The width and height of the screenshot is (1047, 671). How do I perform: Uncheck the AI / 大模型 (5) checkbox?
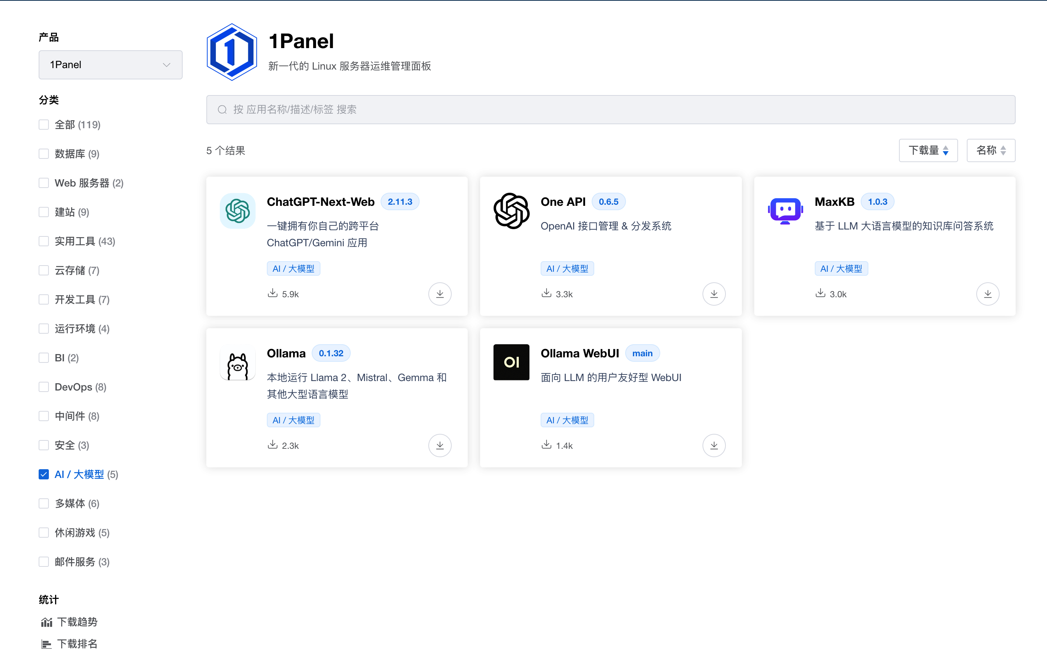[44, 475]
